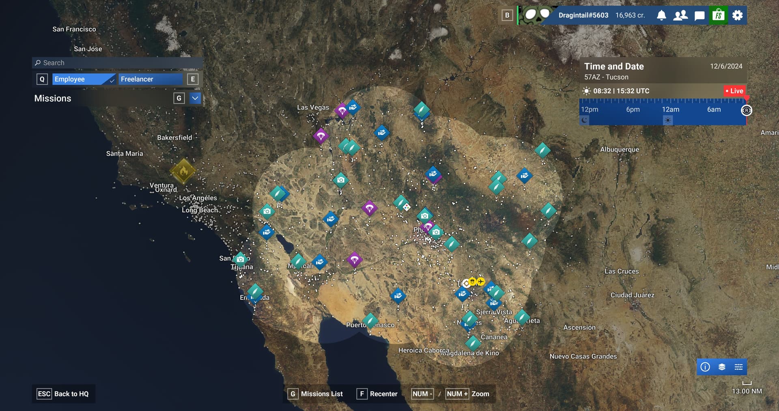Viewport: 779px width, 411px height.
Task: Click the moon marker on the timeline
Action: 584,120
